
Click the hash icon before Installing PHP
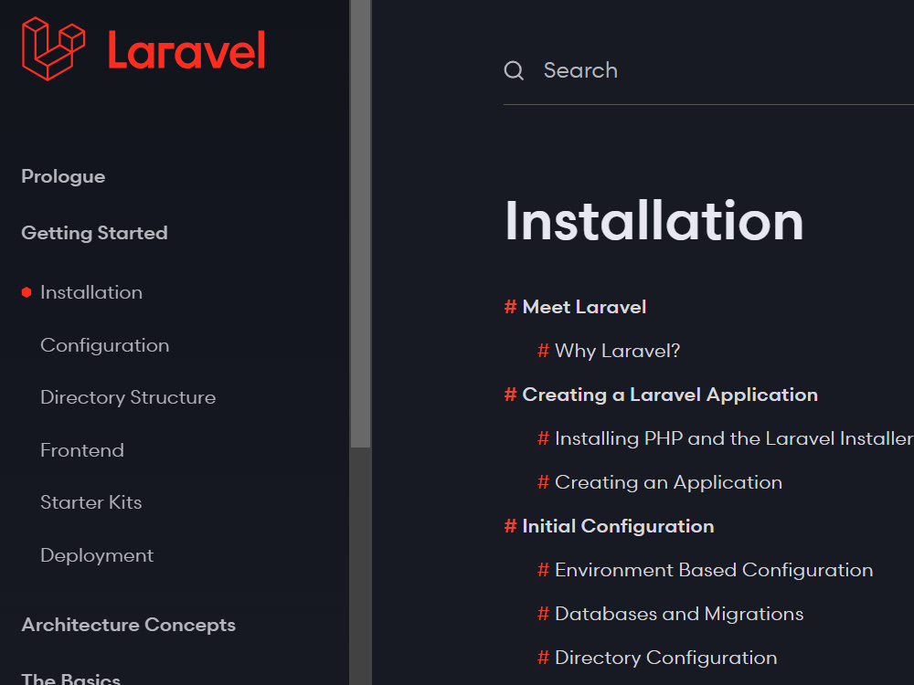543,438
